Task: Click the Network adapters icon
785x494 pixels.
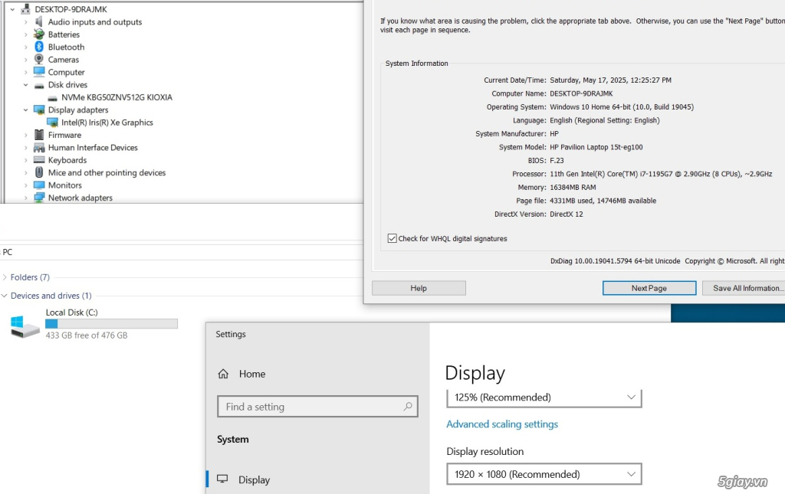Action: (39, 197)
